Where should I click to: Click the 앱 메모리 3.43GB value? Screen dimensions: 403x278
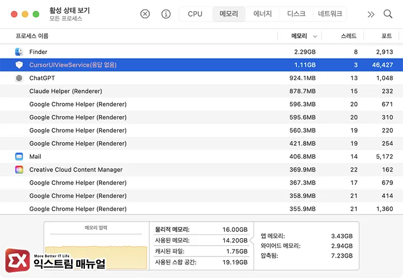[x=342, y=236]
